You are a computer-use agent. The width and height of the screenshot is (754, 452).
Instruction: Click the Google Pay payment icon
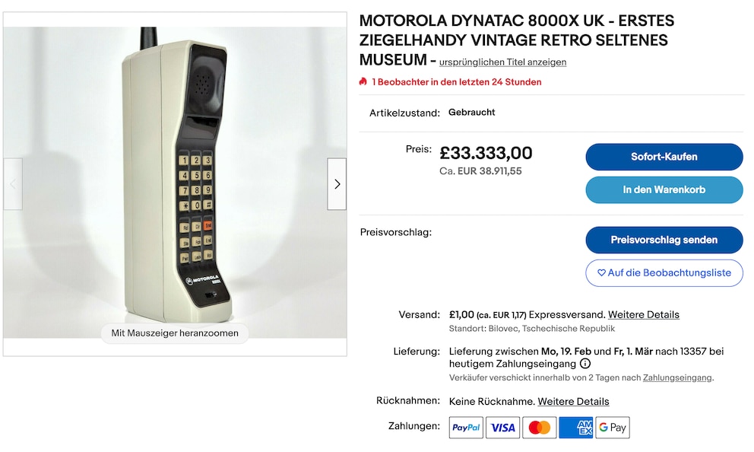[x=612, y=428]
